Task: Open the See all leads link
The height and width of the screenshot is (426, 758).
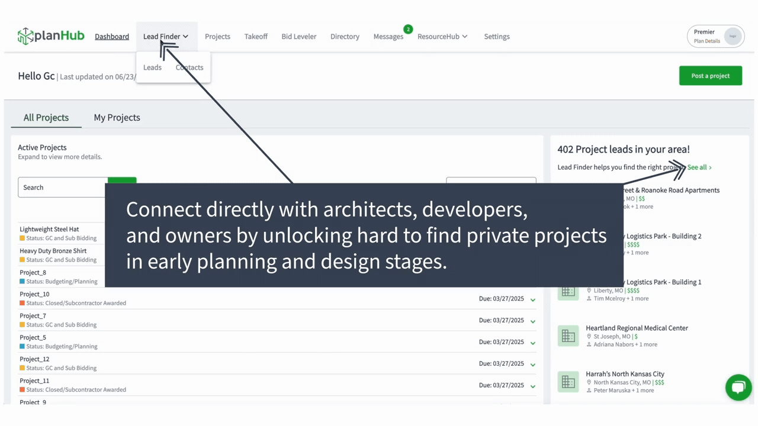Action: click(x=699, y=167)
